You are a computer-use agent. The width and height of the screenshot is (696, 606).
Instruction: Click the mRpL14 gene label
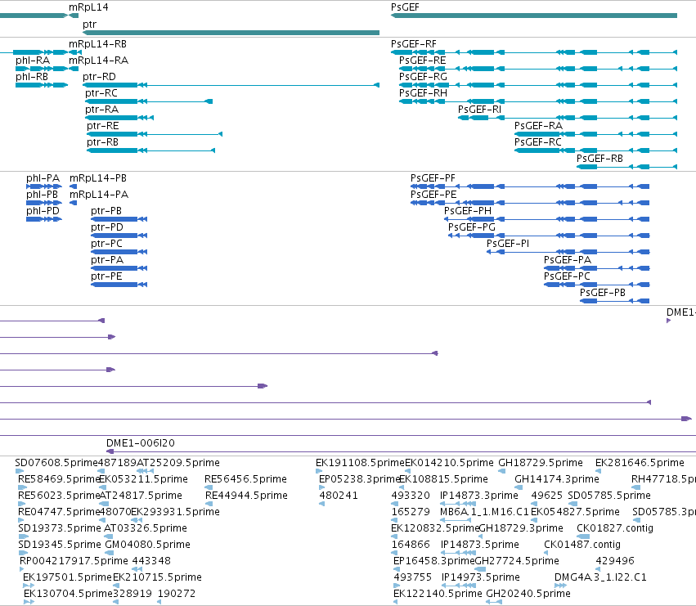(x=88, y=7)
